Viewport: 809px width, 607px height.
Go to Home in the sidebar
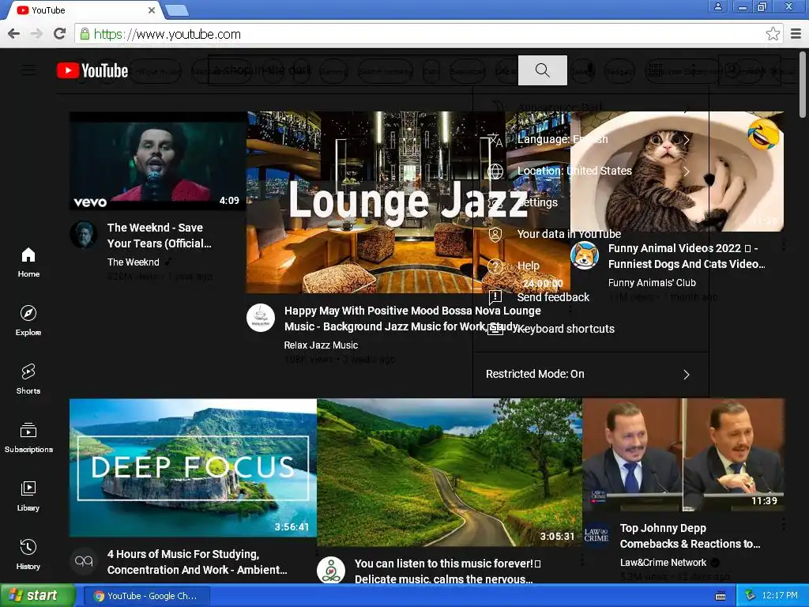[x=28, y=262]
